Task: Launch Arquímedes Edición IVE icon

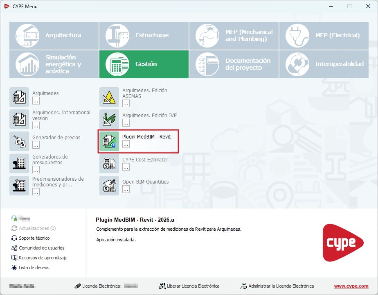Action: [x=109, y=119]
